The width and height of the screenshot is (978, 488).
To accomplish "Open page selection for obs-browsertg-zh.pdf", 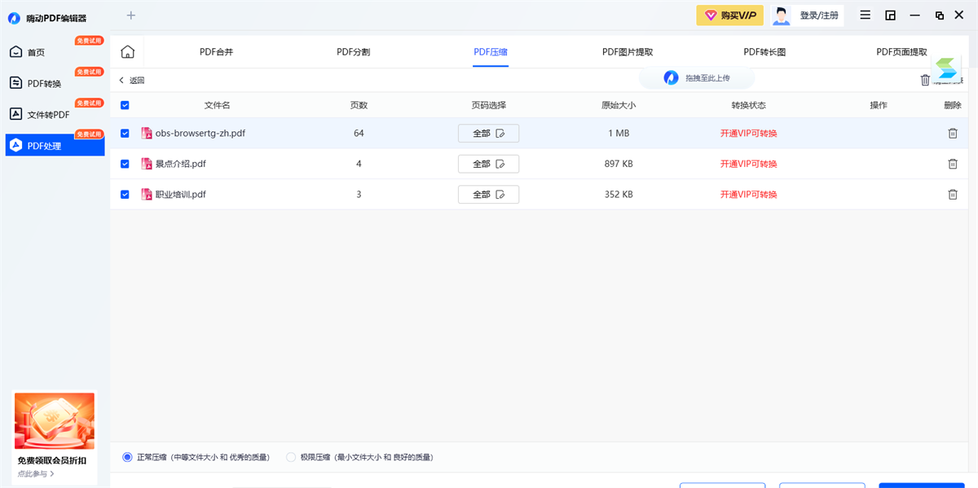I will pos(488,134).
